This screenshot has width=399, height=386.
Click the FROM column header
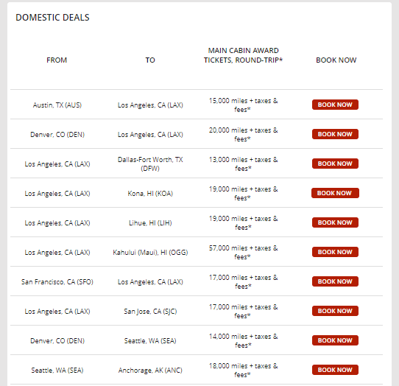[x=57, y=60]
